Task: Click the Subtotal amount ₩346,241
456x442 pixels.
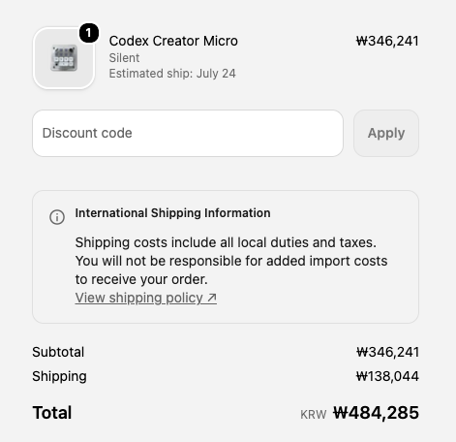Action: pos(387,352)
